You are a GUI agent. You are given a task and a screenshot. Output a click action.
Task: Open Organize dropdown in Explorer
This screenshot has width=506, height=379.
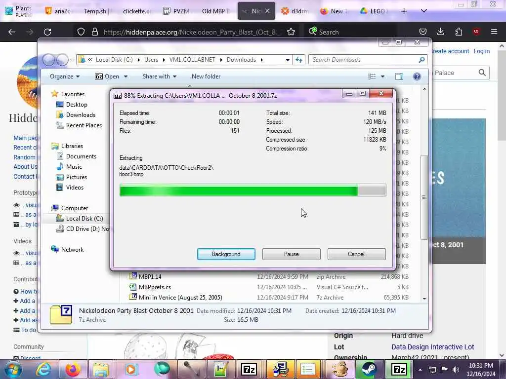pos(65,76)
